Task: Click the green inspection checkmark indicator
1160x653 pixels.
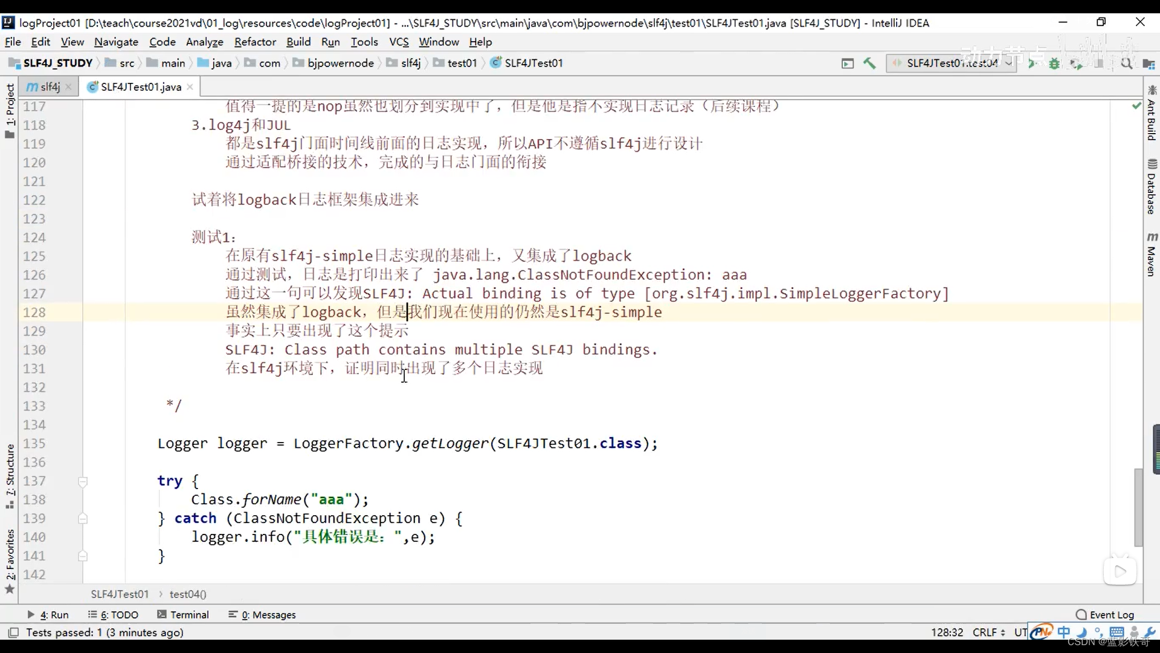Action: [1136, 106]
